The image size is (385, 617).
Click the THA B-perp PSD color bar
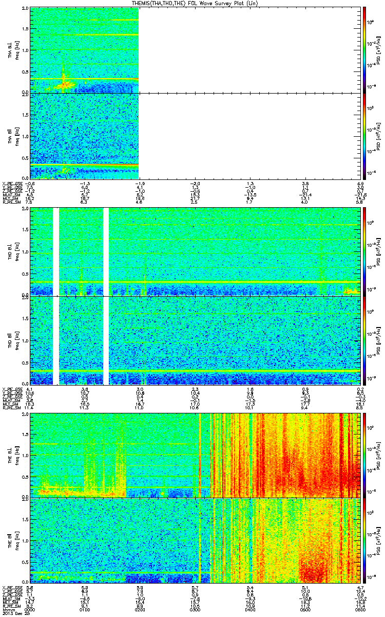[x=364, y=50]
